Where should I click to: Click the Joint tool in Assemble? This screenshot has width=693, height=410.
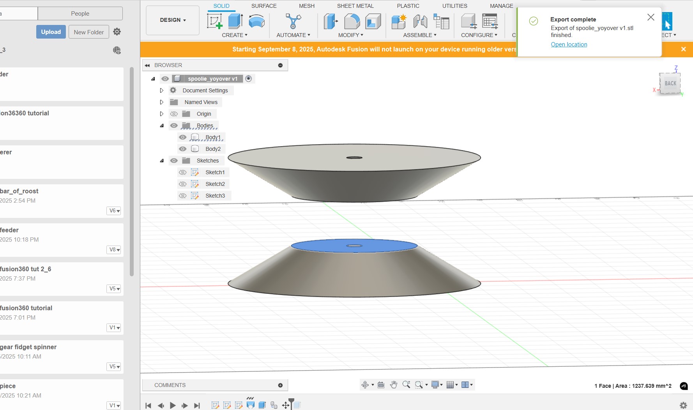(x=420, y=21)
